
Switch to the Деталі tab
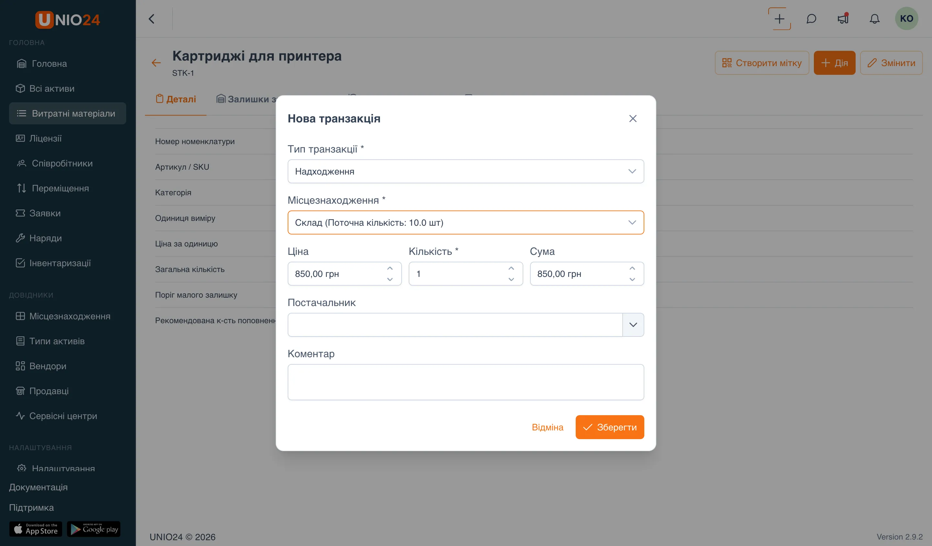point(176,99)
